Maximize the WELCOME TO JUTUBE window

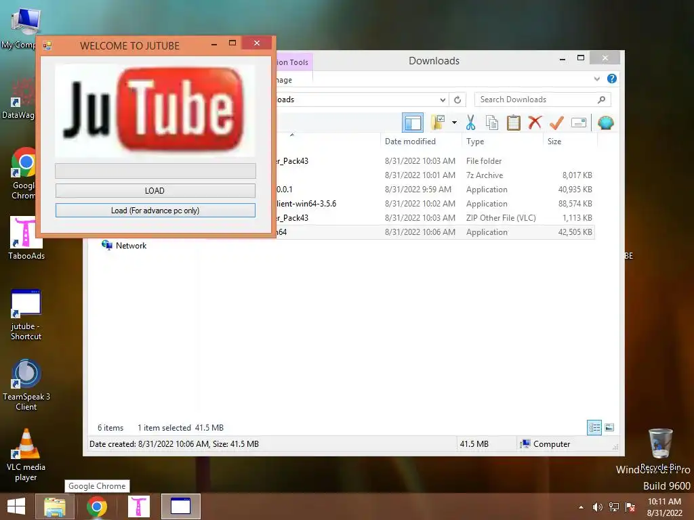(x=232, y=43)
